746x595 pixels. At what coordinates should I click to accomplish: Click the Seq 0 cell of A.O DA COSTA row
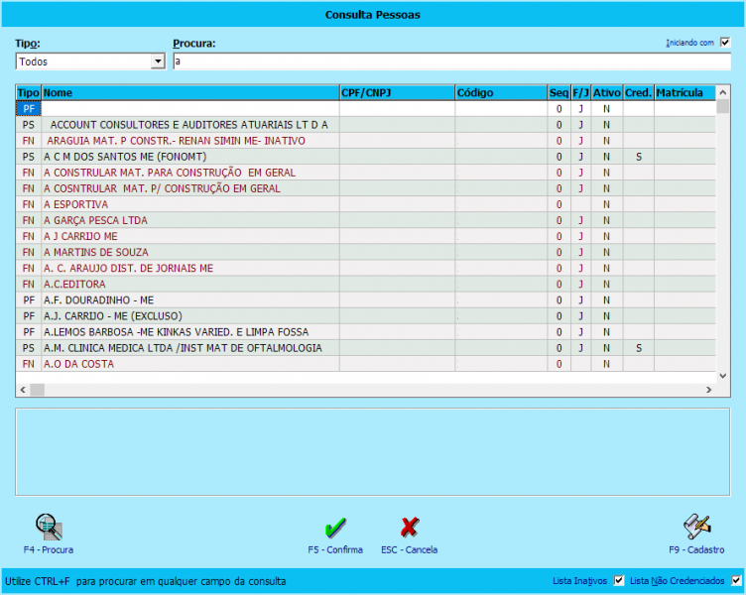(x=559, y=364)
